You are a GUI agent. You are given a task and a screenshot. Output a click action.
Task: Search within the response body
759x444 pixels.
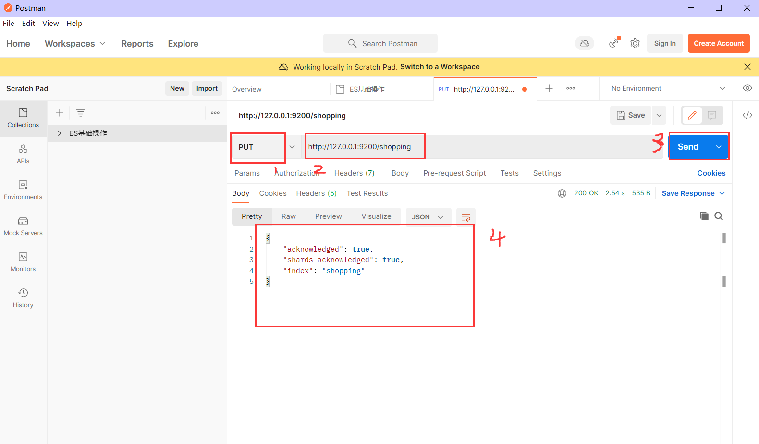pos(719,216)
